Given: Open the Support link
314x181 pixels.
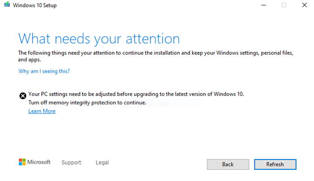Looking at the screenshot, I should click(x=71, y=163).
